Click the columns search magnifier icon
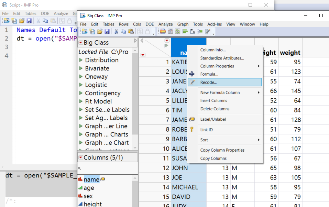This screenshot has height=207, width=329. 79,168
